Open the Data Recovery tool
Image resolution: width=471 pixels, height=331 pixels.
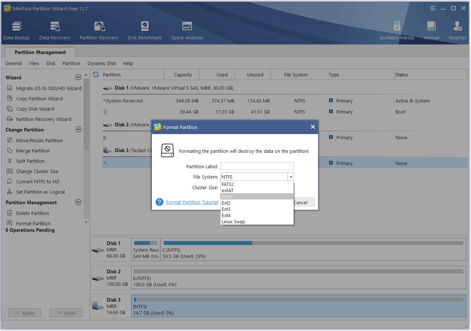coord(54,29)
